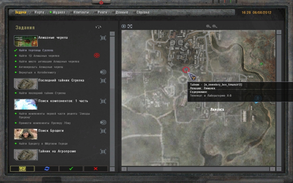
Task: Click the map vertical scrollbar up arrow
Action: click(x=279, y=32)
